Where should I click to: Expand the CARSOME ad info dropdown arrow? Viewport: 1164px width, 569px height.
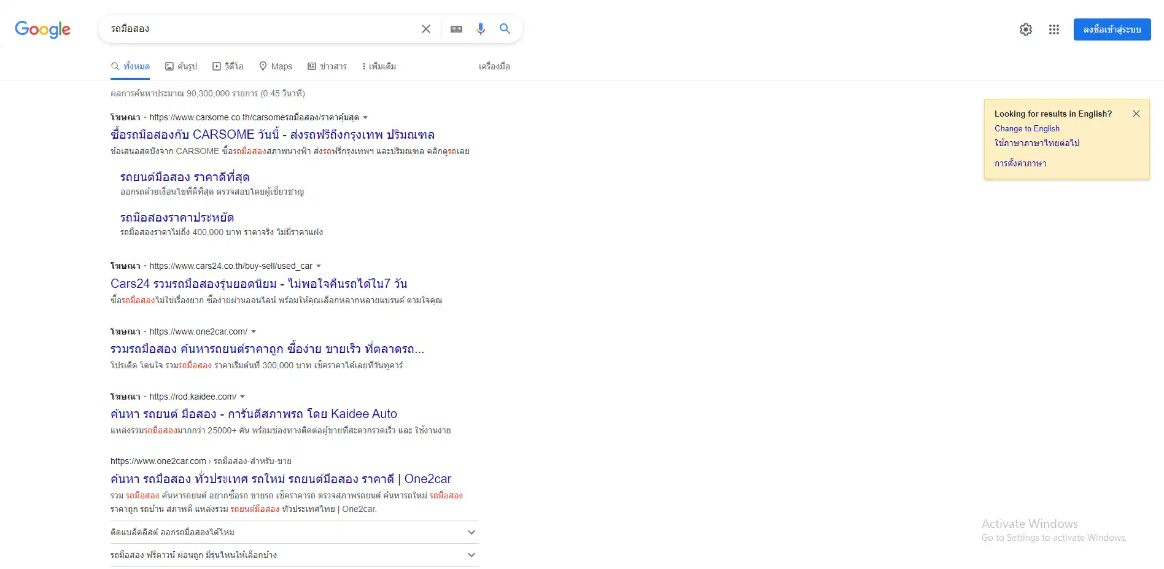(366, 117)
